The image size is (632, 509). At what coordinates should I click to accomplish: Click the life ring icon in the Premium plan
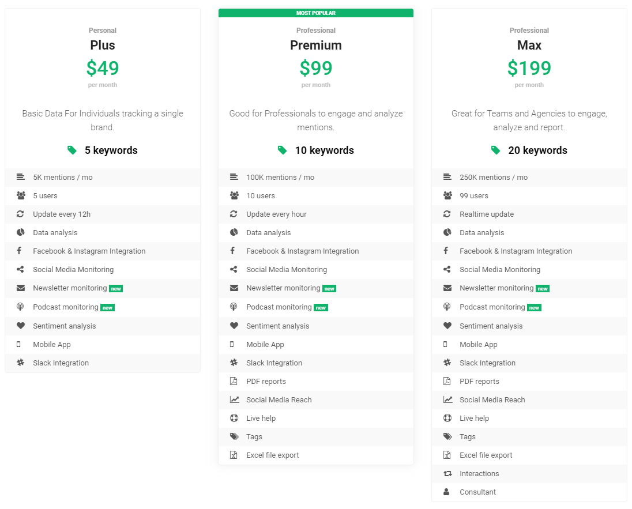pos(234,418)
